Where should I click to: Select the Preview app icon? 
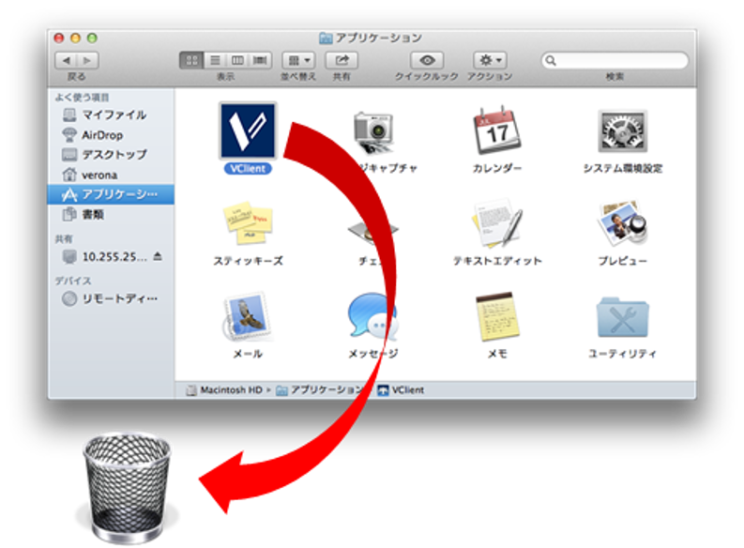coord(622,223)
